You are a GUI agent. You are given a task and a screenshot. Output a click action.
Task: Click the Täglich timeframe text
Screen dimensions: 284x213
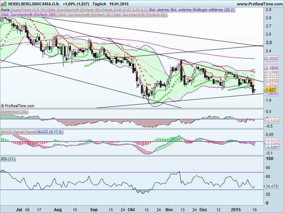pyautogui.click(x=99, y=4)
